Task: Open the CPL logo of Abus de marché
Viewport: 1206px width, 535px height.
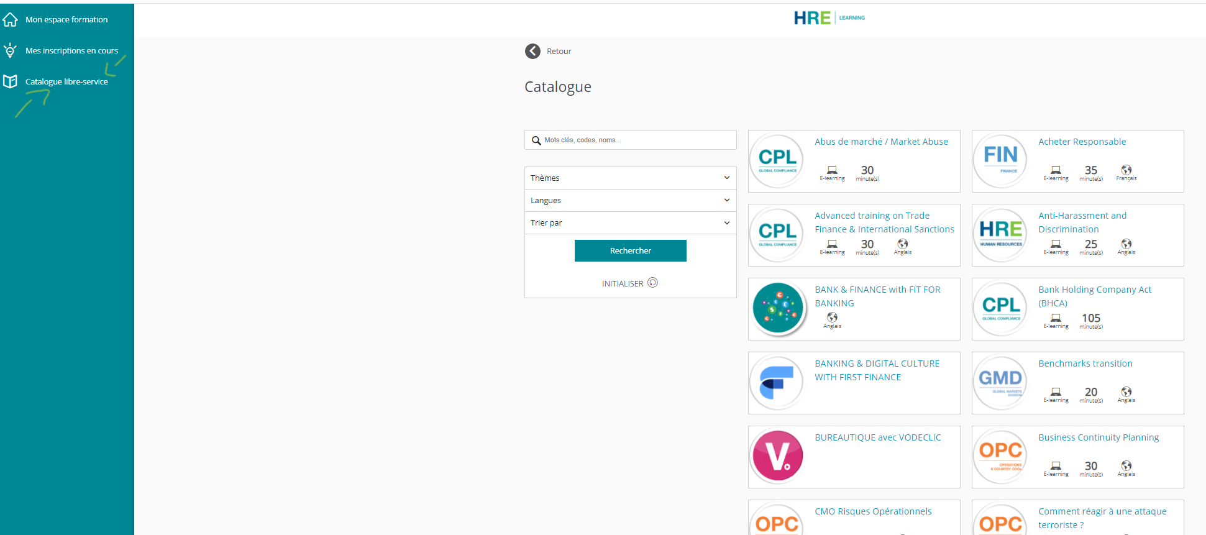Action: pos(777,161)
